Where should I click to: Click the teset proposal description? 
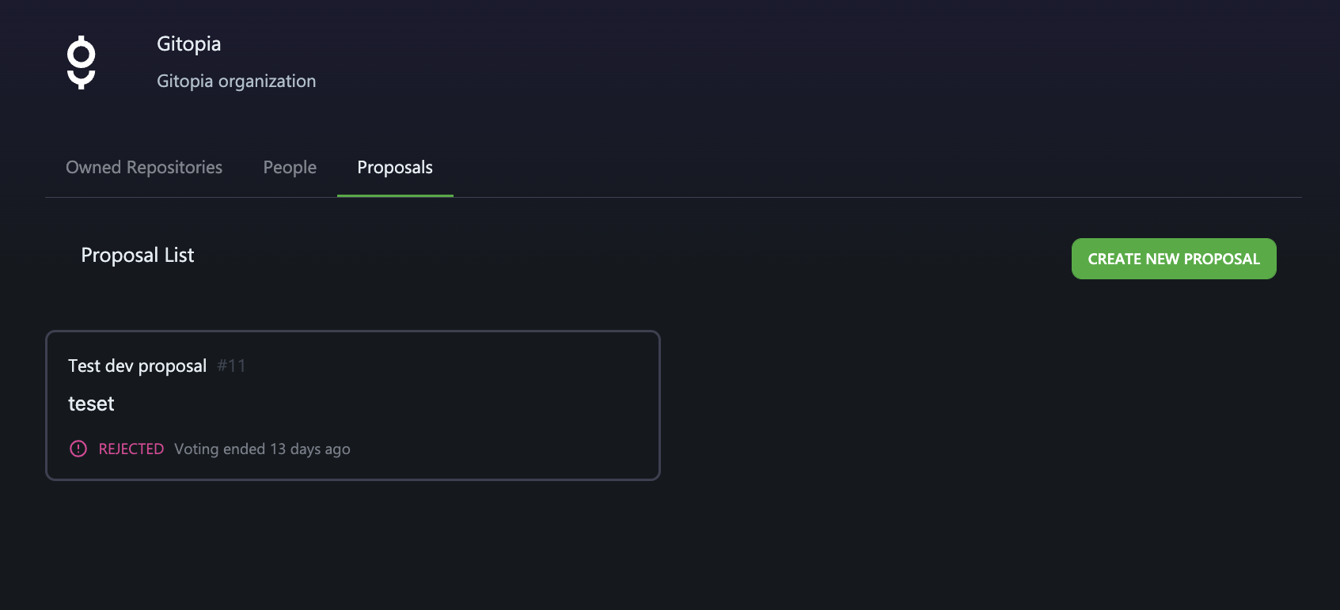[91, 404]
